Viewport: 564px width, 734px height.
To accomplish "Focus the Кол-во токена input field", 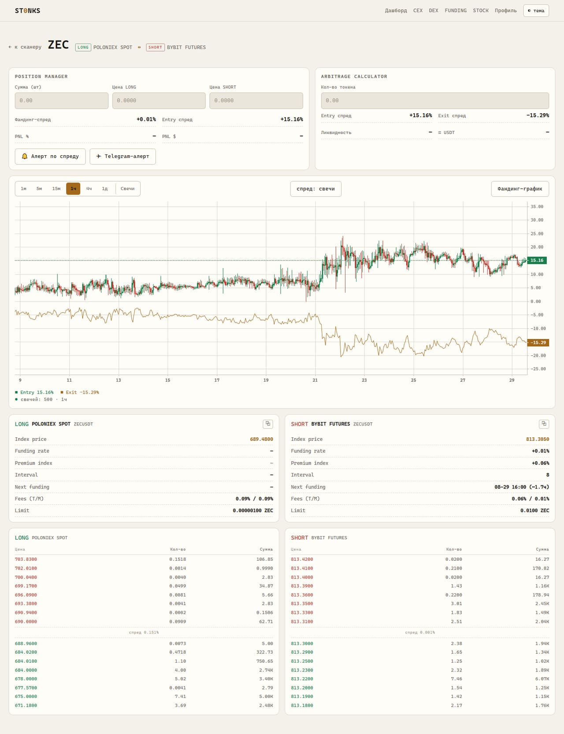I will coord(435,101).
